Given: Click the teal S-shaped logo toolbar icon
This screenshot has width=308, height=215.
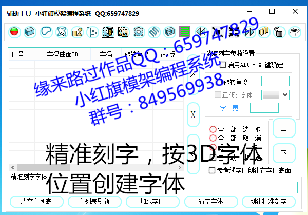Looking at the screenshot, I should pyautogui.click(x=154, y=32).
